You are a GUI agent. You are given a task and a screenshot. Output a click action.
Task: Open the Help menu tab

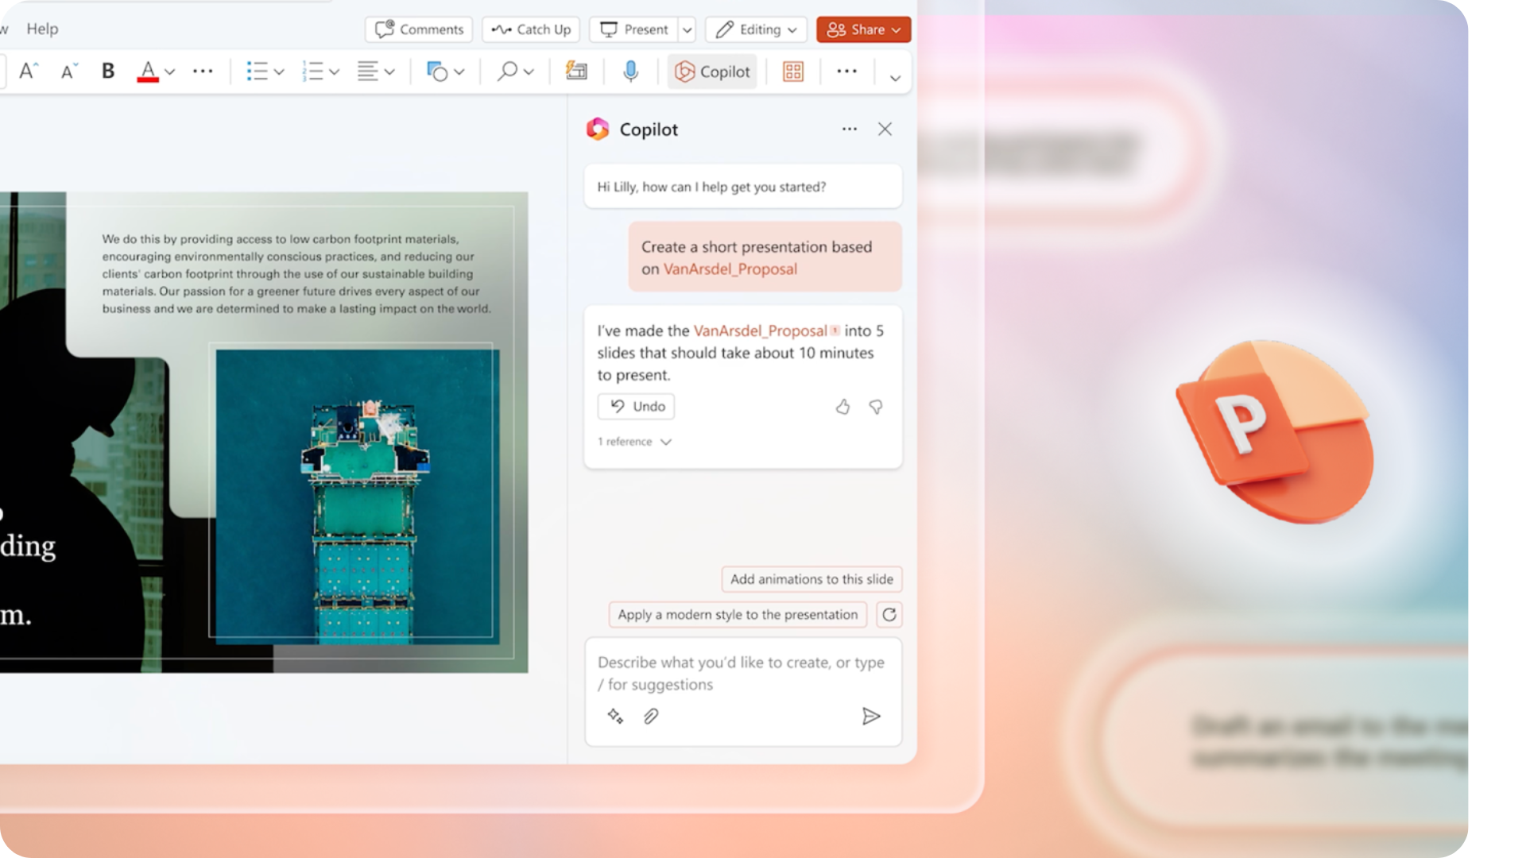coord(42,29)
